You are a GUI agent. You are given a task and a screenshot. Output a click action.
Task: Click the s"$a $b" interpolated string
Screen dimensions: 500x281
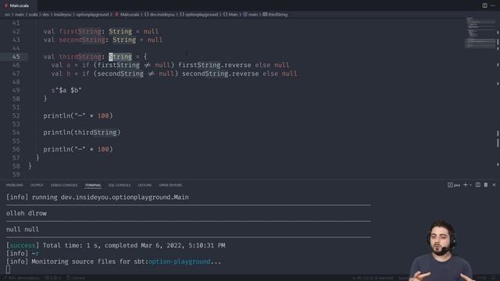tap(66, 91)
